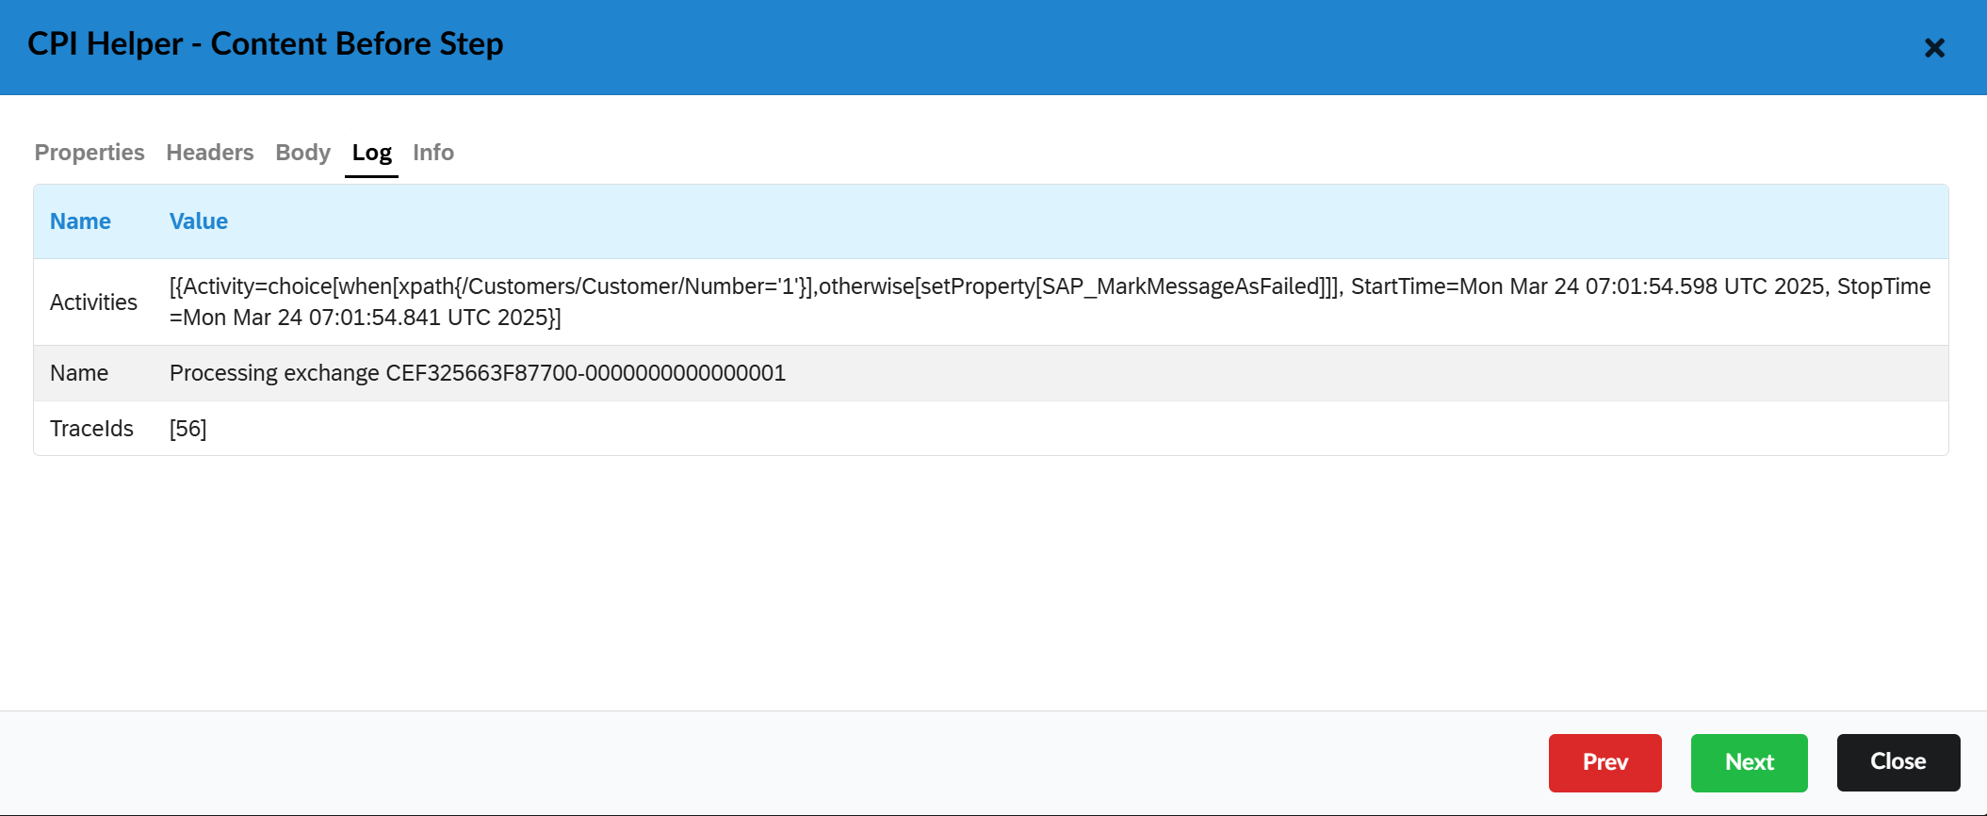The image size is (1987, 816).
Task: Open the Headers tab
Action: pos(209,153)
